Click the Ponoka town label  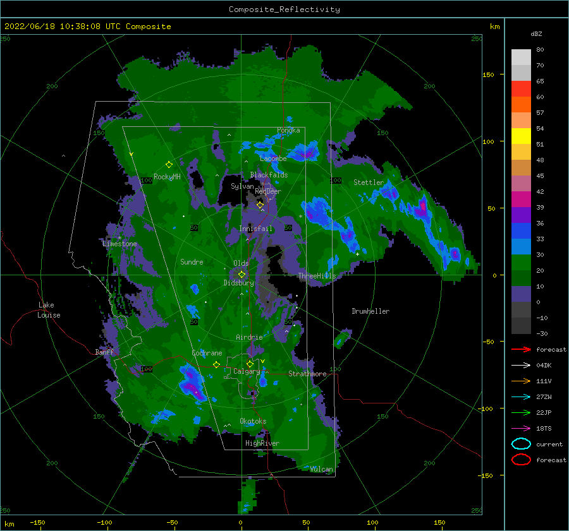coord(288,130)
